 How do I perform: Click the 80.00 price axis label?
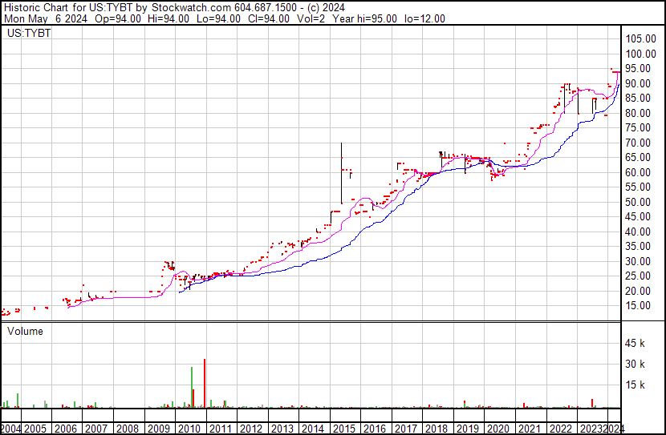coord(638,113)
